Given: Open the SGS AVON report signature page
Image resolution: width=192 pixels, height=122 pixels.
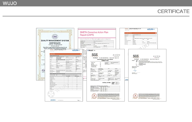Looking at the screenshot, I should click(147, 75).
